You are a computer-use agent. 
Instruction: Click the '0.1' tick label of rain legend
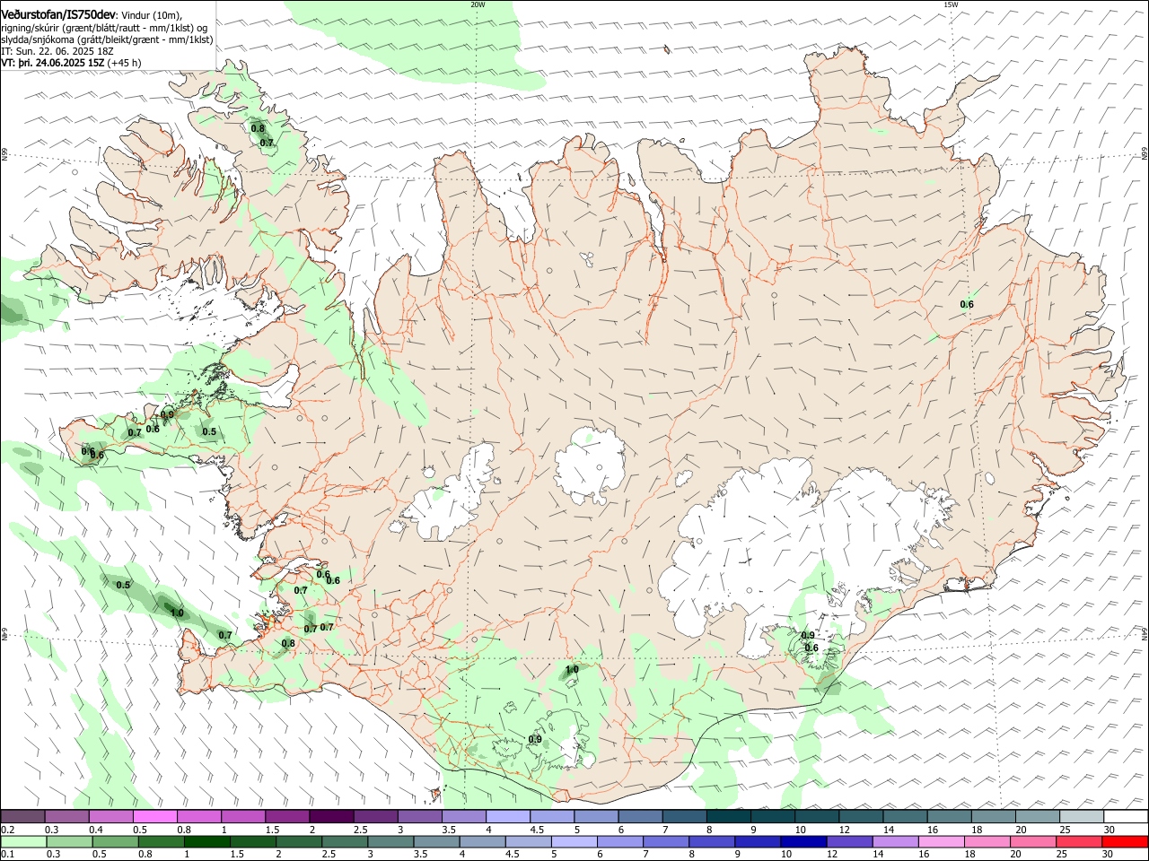coord(7,854)
